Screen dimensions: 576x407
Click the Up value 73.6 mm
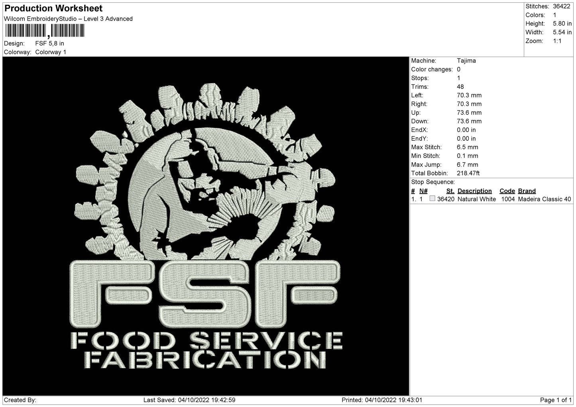tap(469, 113)
